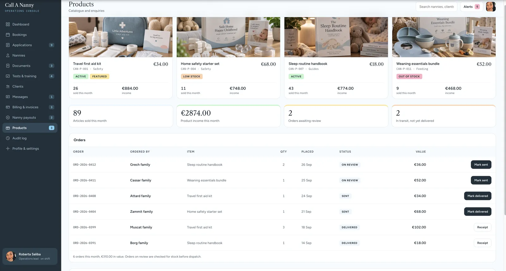Click the LOW STOCK badge
This screenshot has height=271, width=506.
[192, 77]
